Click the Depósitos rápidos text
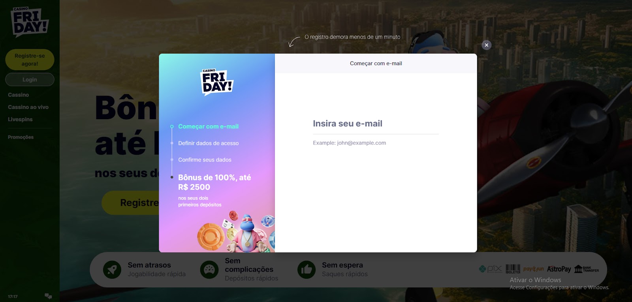The height and width of the screenshot is (302, 632). pos(251,278)
